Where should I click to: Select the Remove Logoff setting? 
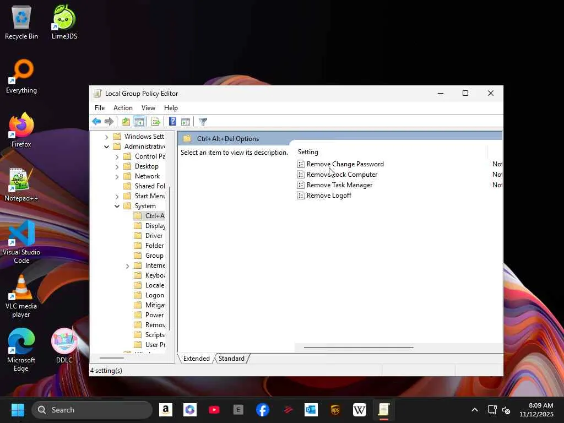(324, 196)
